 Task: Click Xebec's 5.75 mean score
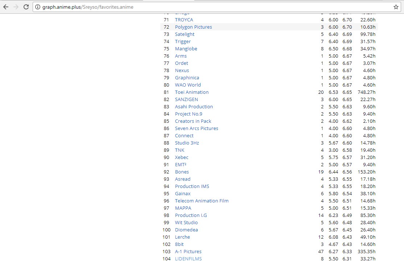pyautogui.click(x=333, y=157)
